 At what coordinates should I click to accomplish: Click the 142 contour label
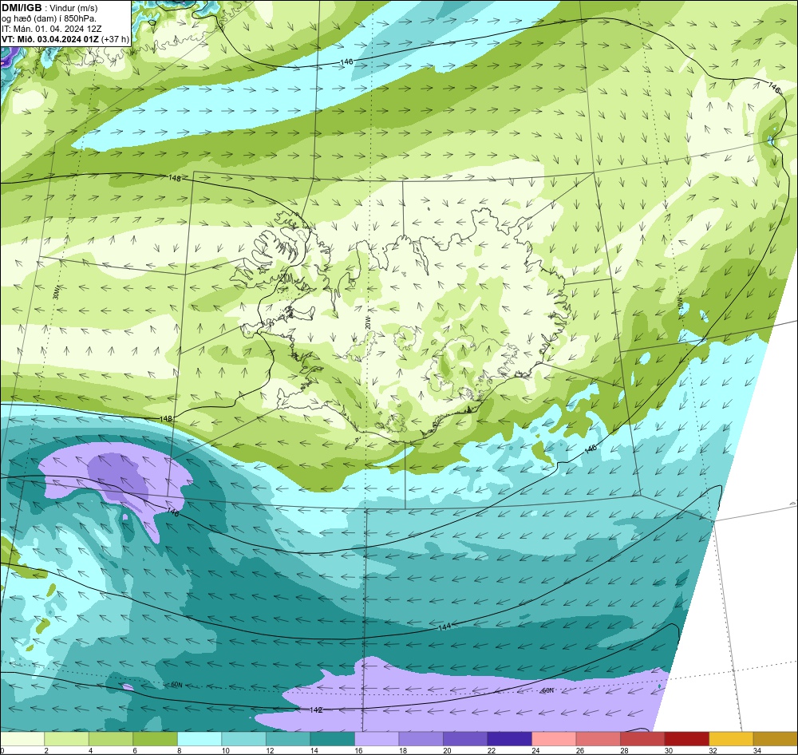click(x=316, y=710)
